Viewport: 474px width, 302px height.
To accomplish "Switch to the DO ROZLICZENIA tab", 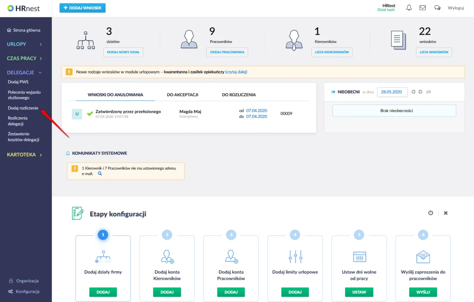I will [239, 95].
